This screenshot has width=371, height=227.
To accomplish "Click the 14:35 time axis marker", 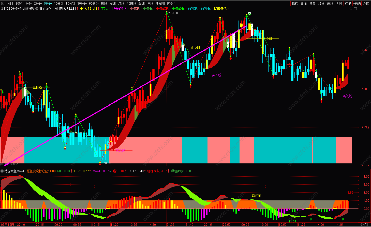I will click(x=338, y=225).
